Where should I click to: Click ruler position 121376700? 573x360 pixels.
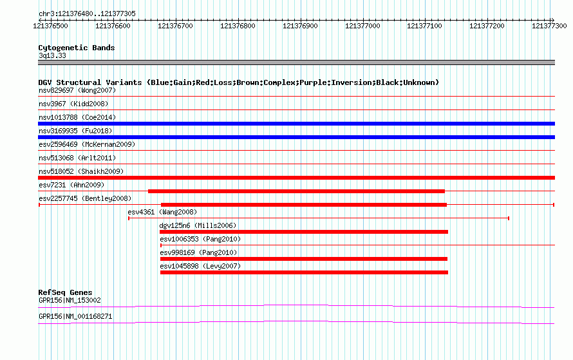click(x=175, y=26)
